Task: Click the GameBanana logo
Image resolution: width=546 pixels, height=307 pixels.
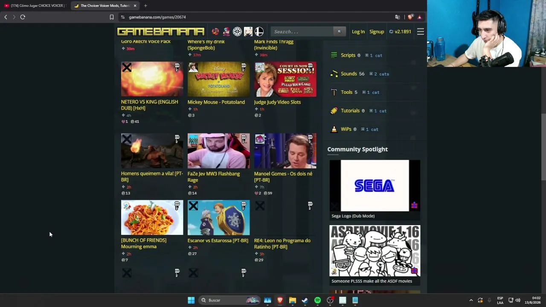Action: pos(161,32)
